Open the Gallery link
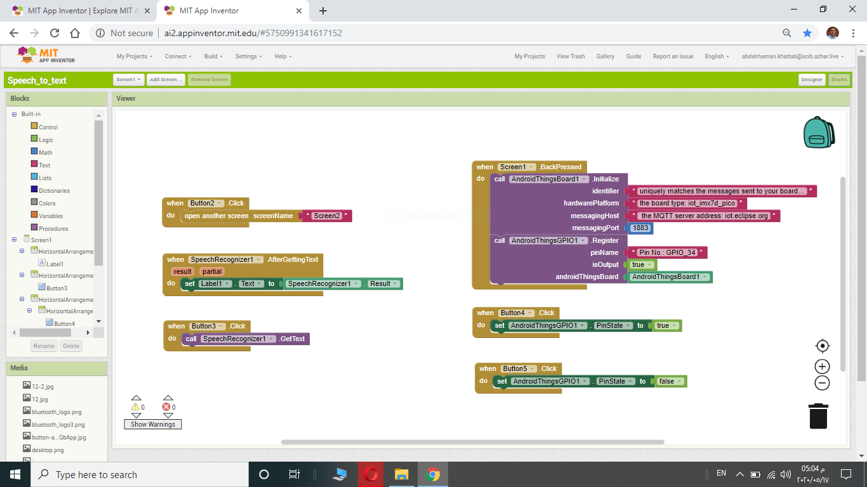The height and width of the screenshot is (487, 867). pyautogui.click(x=606, y=56)
